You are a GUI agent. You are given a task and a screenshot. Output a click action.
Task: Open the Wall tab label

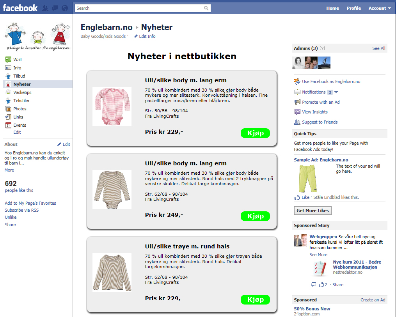tap(18, 60)
